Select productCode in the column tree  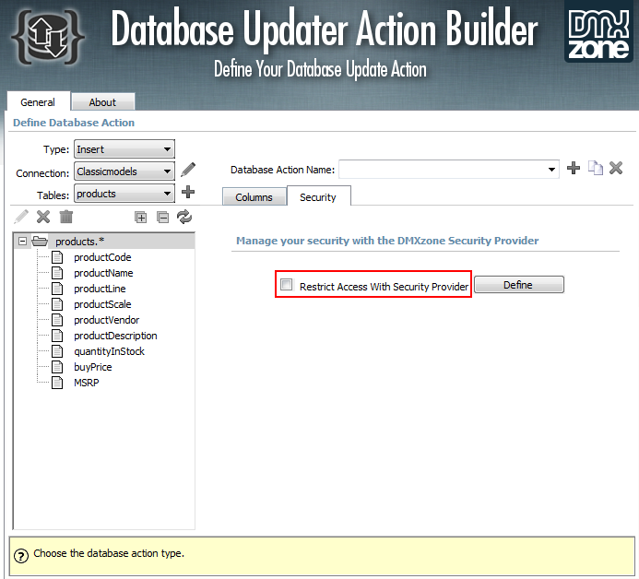pyautogui.click(x=102, y=257)
